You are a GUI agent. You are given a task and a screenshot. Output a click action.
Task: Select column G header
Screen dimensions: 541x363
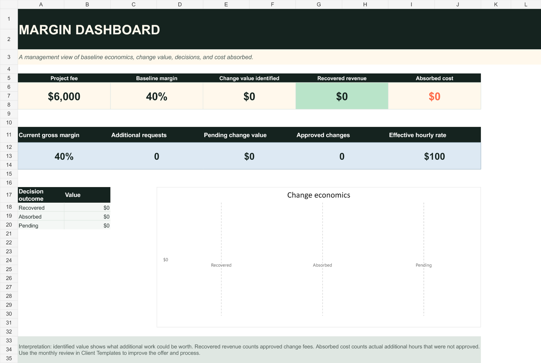coord(319,4)
